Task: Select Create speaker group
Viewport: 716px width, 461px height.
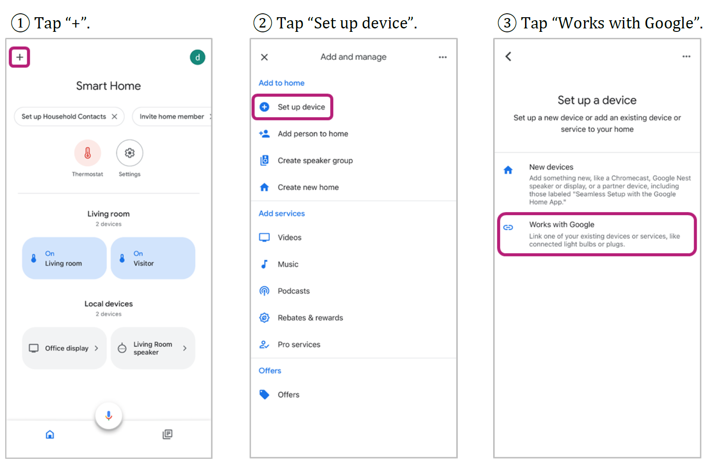Action: (x=353, y=161)
